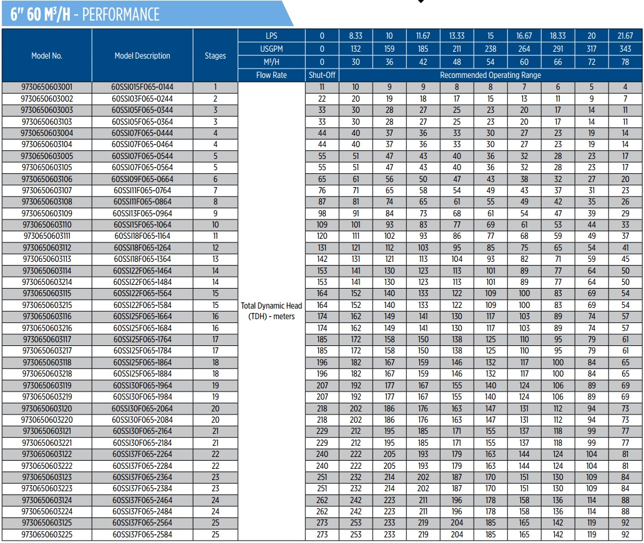Image resolution: width=644 pixels, height=543 pixels.
Task: Click the 21.67 LPS header value
Action: (x=625, y=36)
